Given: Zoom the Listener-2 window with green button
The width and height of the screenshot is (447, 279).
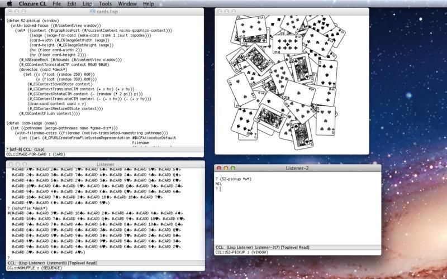Looking at the screenshot, I should 232,168.
